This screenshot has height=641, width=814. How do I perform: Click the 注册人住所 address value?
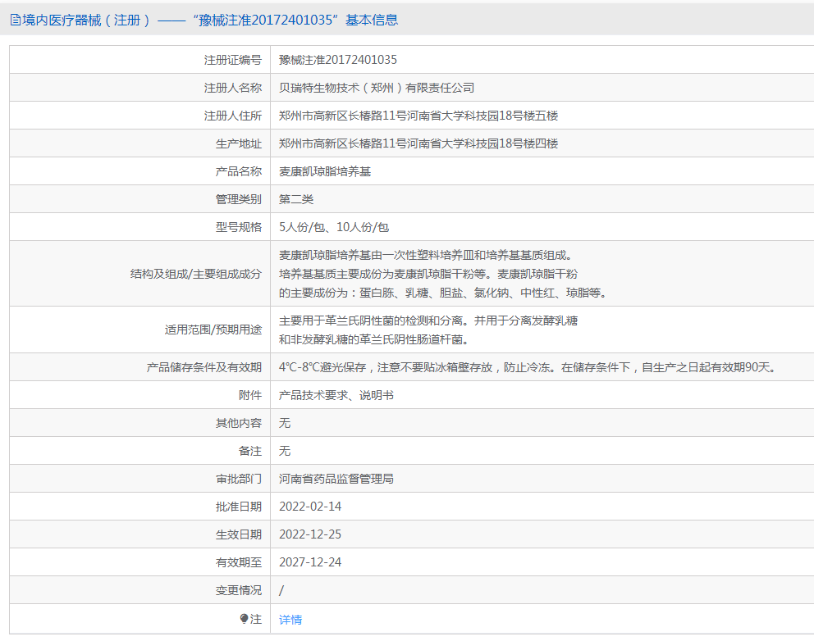[418, 116]
